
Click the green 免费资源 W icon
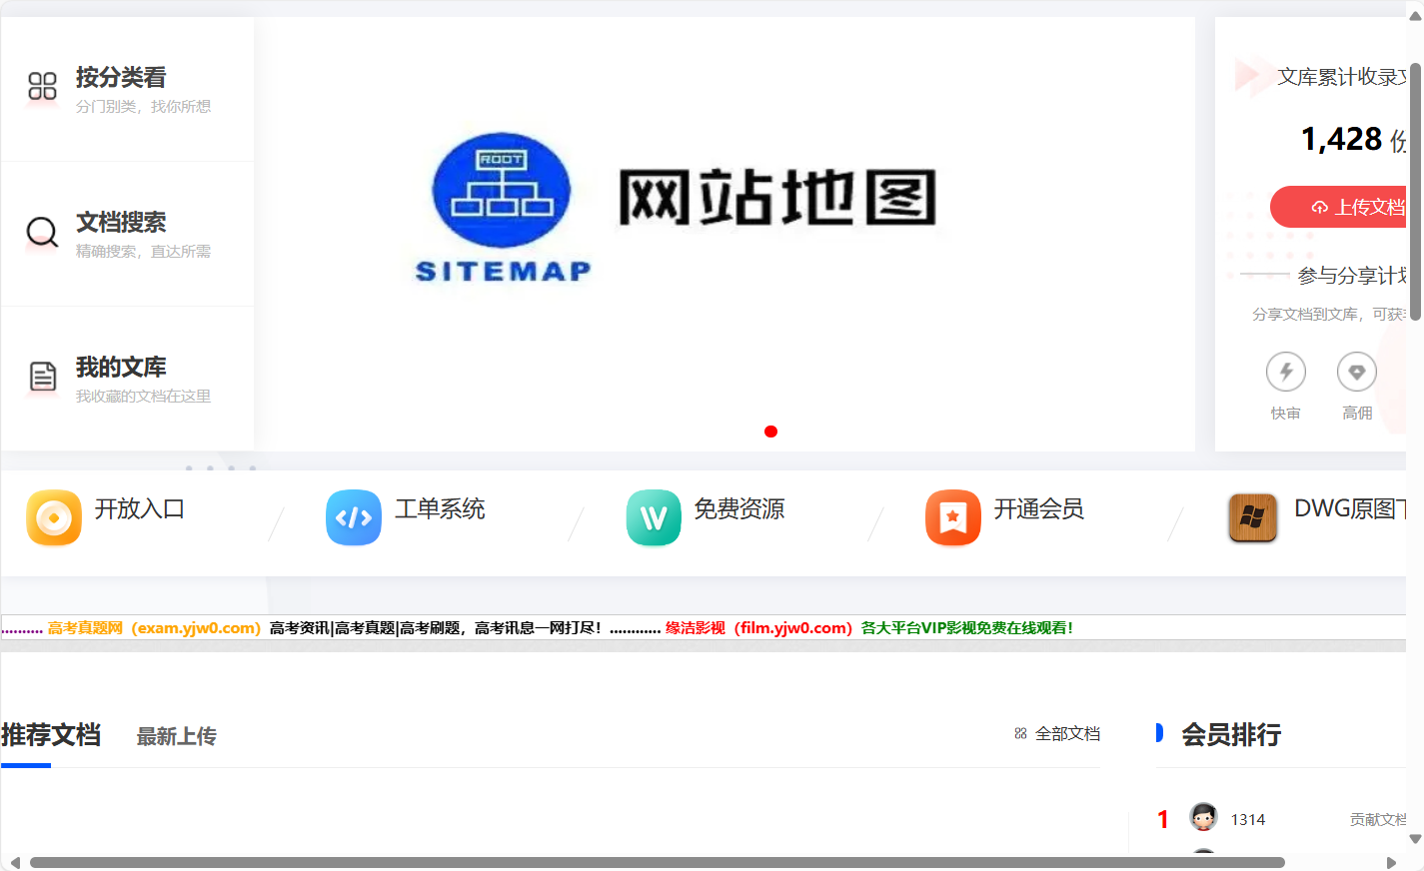pos(654,517)
